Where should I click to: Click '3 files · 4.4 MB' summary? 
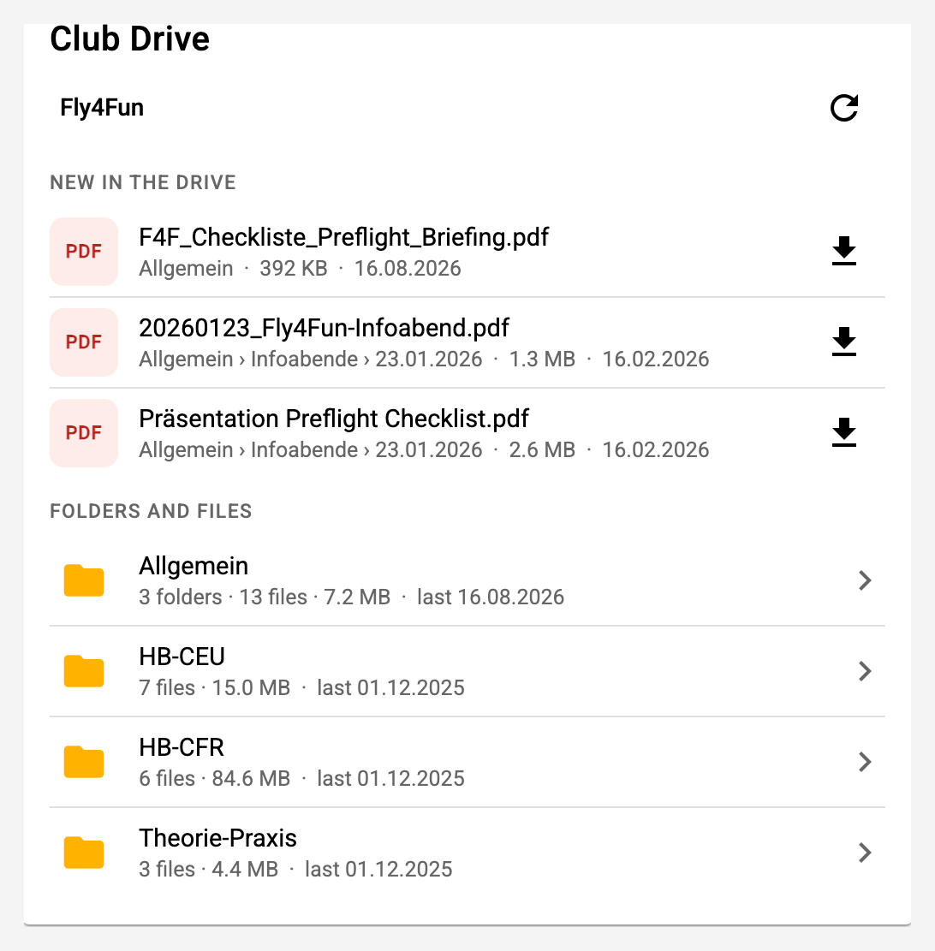click(x=209, y=869)
